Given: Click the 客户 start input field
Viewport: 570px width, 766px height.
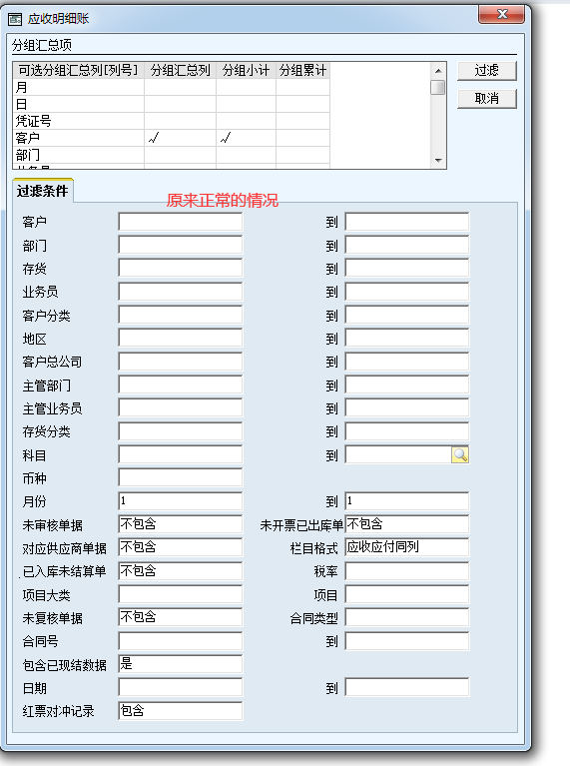Looking at the screenshot, I should (181, 222).
